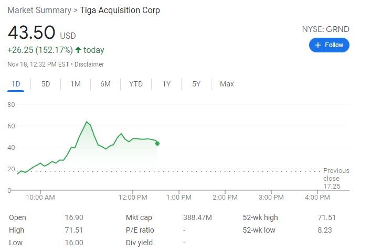
Task: Switch to the 5D tab
Action: point(46,84)
